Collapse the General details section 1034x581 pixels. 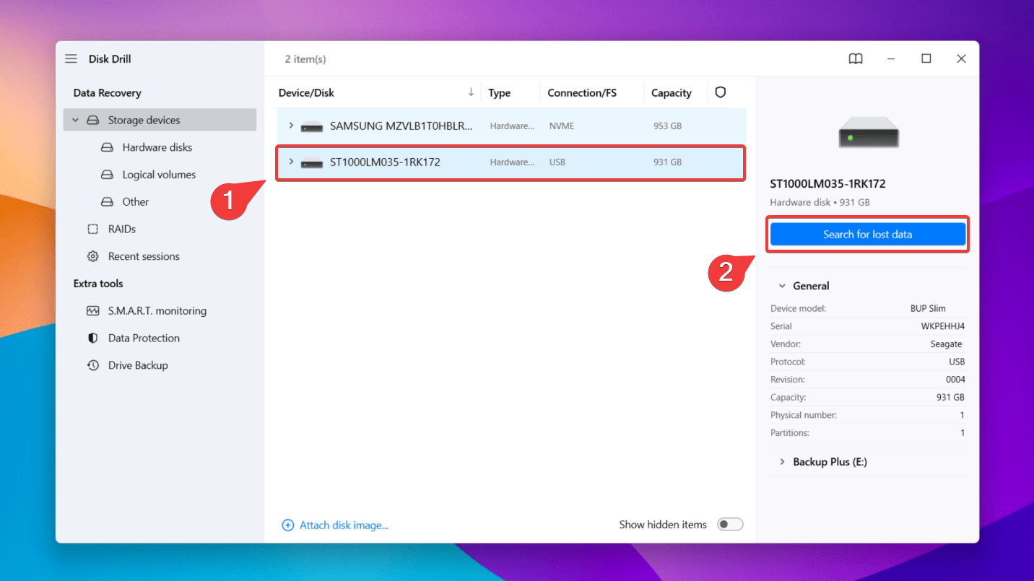coord(782,286)
